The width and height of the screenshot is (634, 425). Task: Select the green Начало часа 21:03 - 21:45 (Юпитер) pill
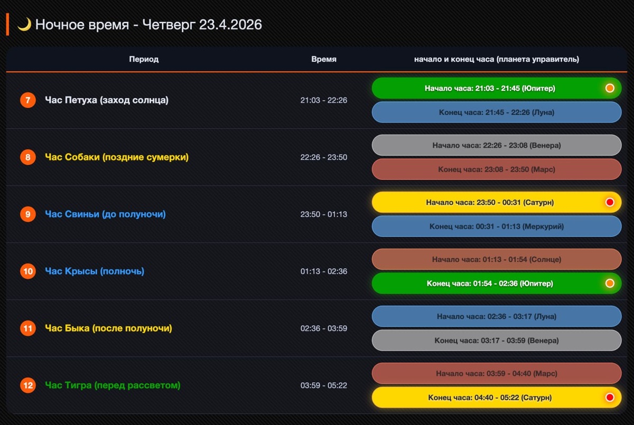point(497,88)
